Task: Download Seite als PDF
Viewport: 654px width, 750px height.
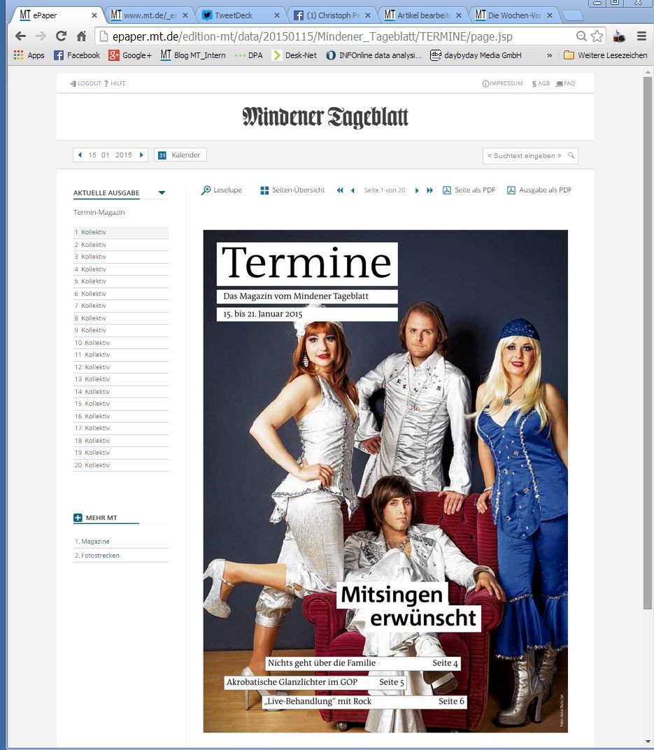Action: [469, 190]
